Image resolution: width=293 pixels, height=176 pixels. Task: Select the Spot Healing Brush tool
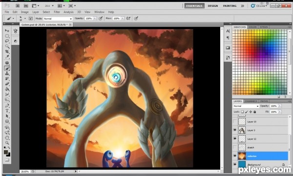click(7, 63)
